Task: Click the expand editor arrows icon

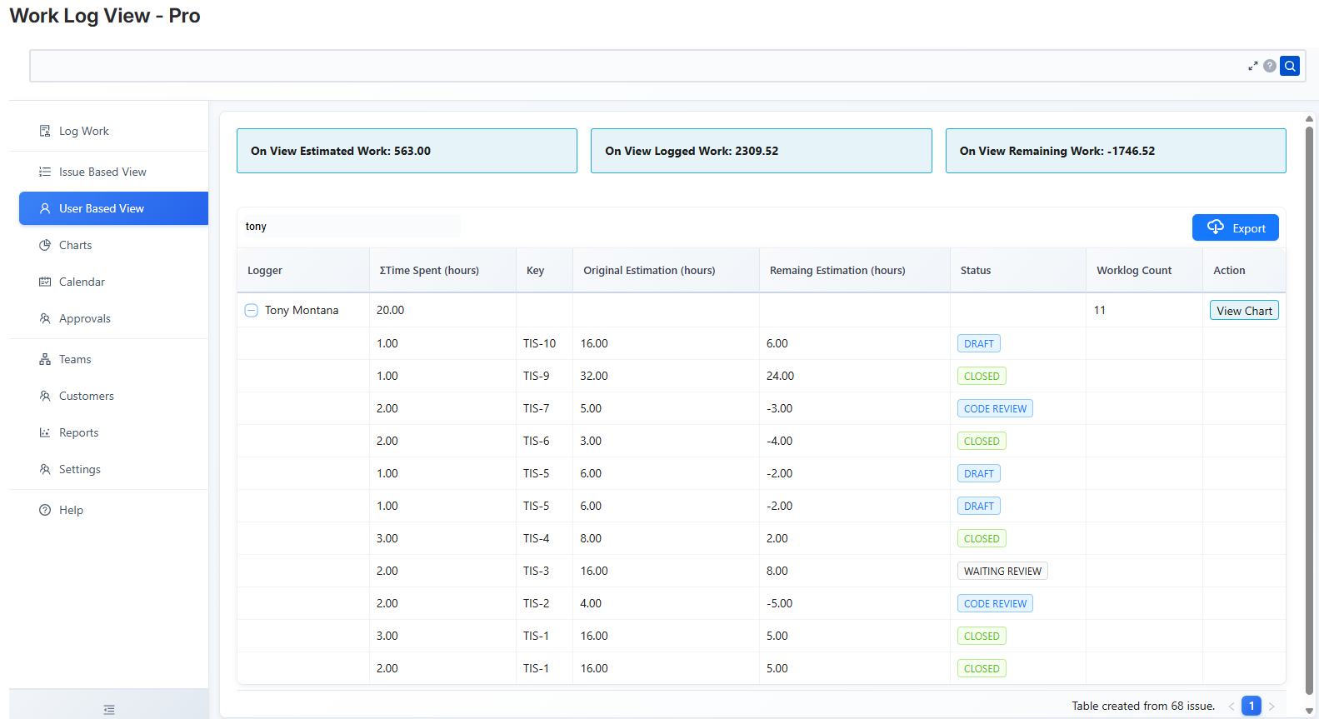Action: pyautogui.click(x=1252, y=66)
